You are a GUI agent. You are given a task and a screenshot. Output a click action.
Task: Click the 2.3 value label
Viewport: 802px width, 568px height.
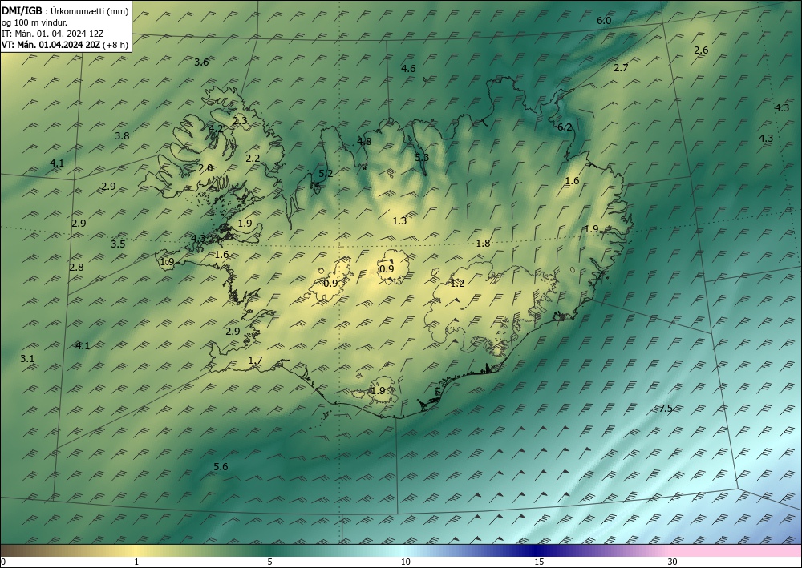[x=240, y=121]
